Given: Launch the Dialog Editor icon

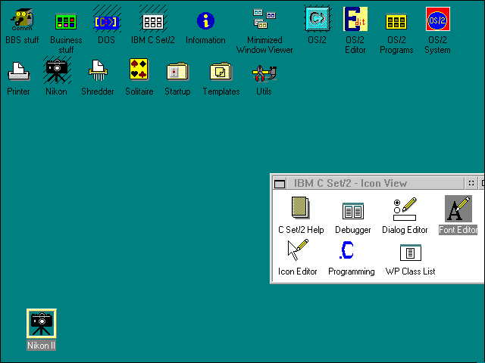Looking at the screenshot, I should pos(405,209).
